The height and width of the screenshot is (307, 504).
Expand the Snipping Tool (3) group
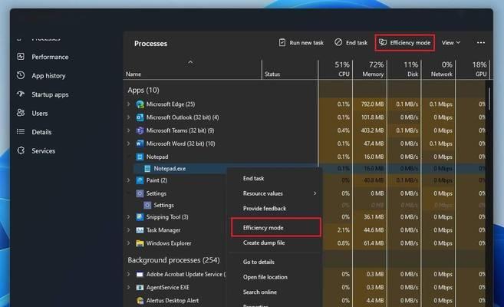129,217
